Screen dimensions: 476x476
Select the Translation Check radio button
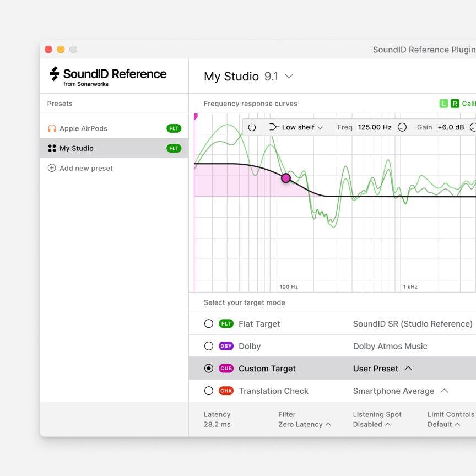coord(209,391)
